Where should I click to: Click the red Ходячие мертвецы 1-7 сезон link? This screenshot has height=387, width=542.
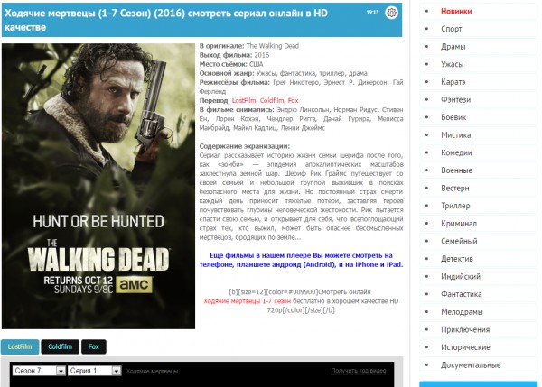248,301
